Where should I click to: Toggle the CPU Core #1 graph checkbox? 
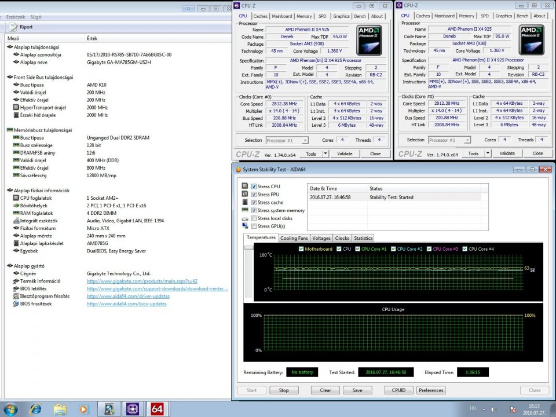[357, 249]
